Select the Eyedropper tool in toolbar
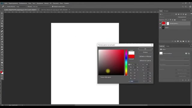192x108 pixels. [x=2, y=29]
